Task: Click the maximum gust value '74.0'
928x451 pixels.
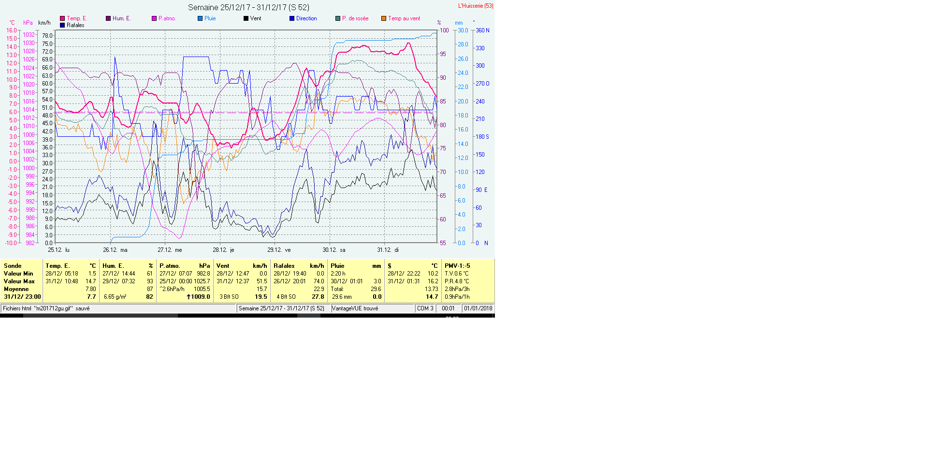Action: 319,281
